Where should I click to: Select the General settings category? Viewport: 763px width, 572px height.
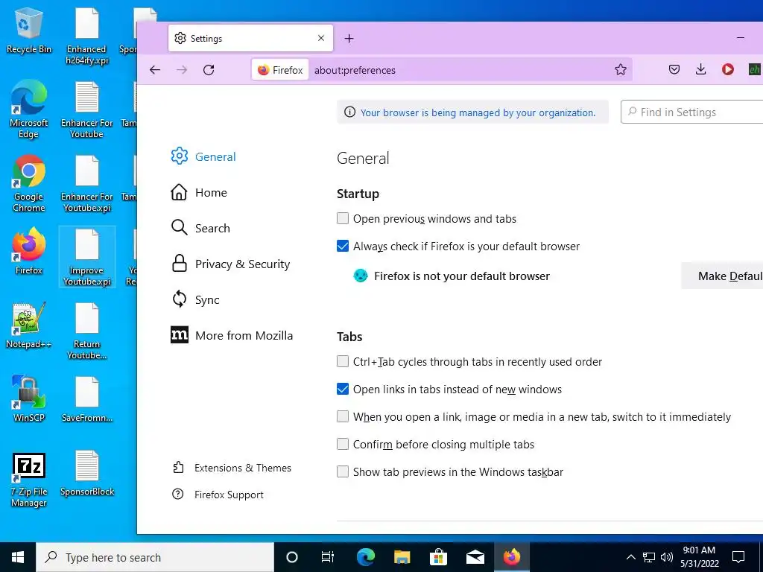[x=203, y=156]
